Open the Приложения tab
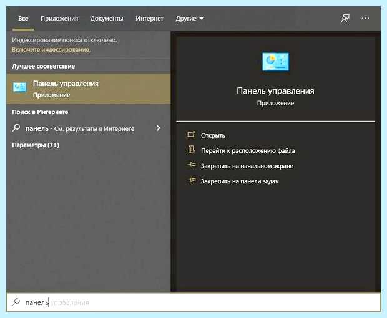Image resolution: width=387 pixels, height=318 pixels. point(59,19)
